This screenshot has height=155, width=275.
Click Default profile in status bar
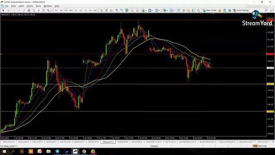point(154,146)
